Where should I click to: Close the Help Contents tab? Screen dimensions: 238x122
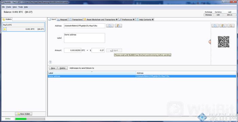coord(153,20)
